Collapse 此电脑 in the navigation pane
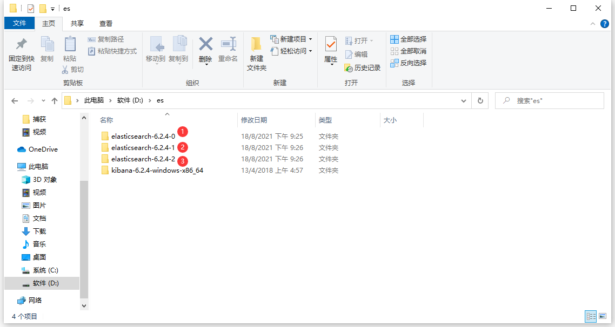This screenshot has height=327, width=615. [15, 166]
